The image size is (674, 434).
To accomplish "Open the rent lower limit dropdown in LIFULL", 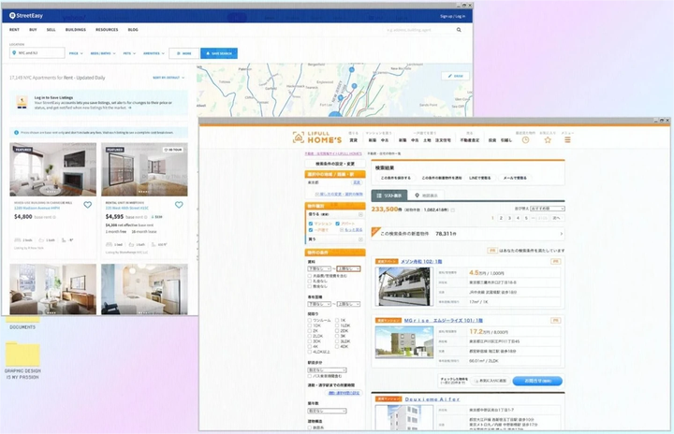I will 319,268.
